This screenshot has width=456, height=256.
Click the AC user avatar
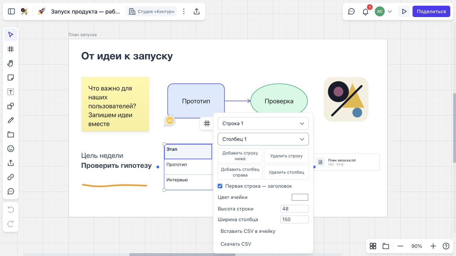[380, 11]
